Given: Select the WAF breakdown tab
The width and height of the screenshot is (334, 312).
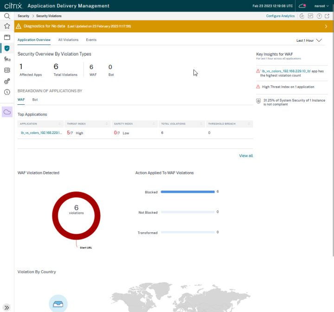Looking at the screenshot, I should pos(21,100).
